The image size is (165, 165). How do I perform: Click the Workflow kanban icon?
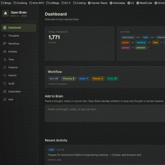tap(5, 44)
